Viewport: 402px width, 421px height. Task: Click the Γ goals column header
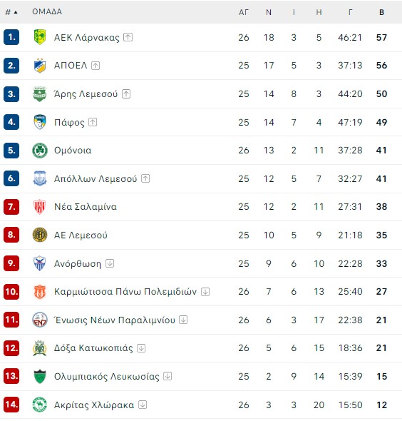tap(350, 12)
